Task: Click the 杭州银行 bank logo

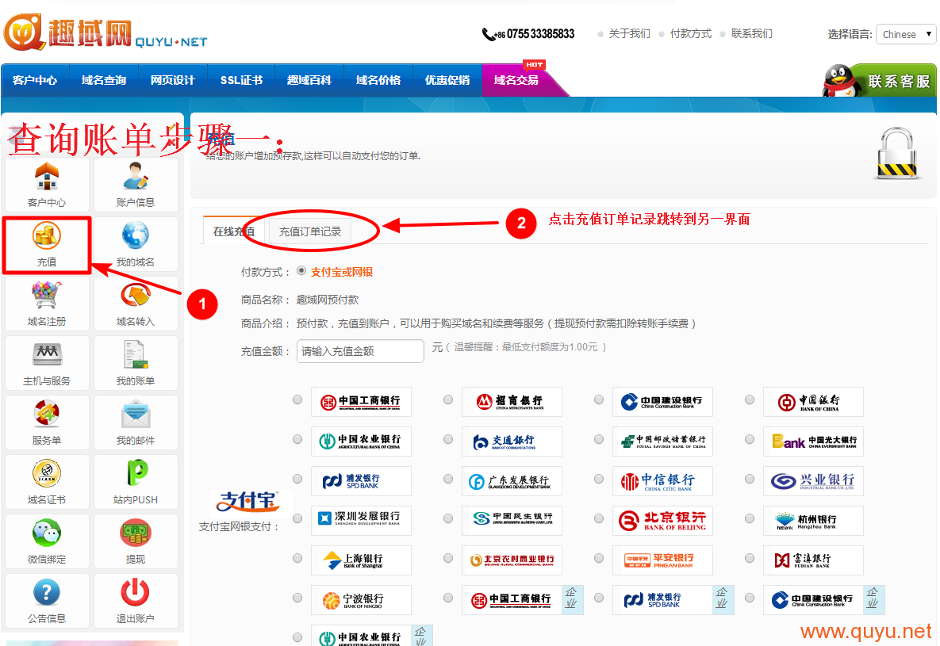Action: pos(813,521)
